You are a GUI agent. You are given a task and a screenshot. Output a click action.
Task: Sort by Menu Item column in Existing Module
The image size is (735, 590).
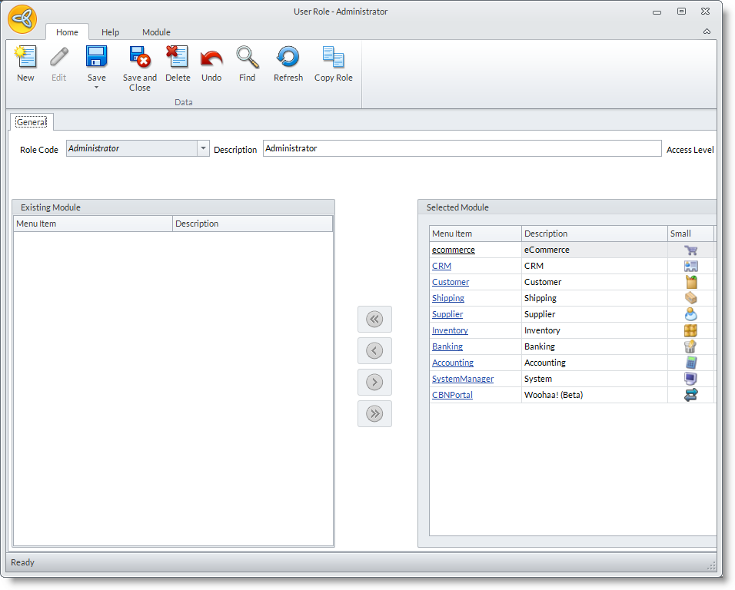coord(93,224)
